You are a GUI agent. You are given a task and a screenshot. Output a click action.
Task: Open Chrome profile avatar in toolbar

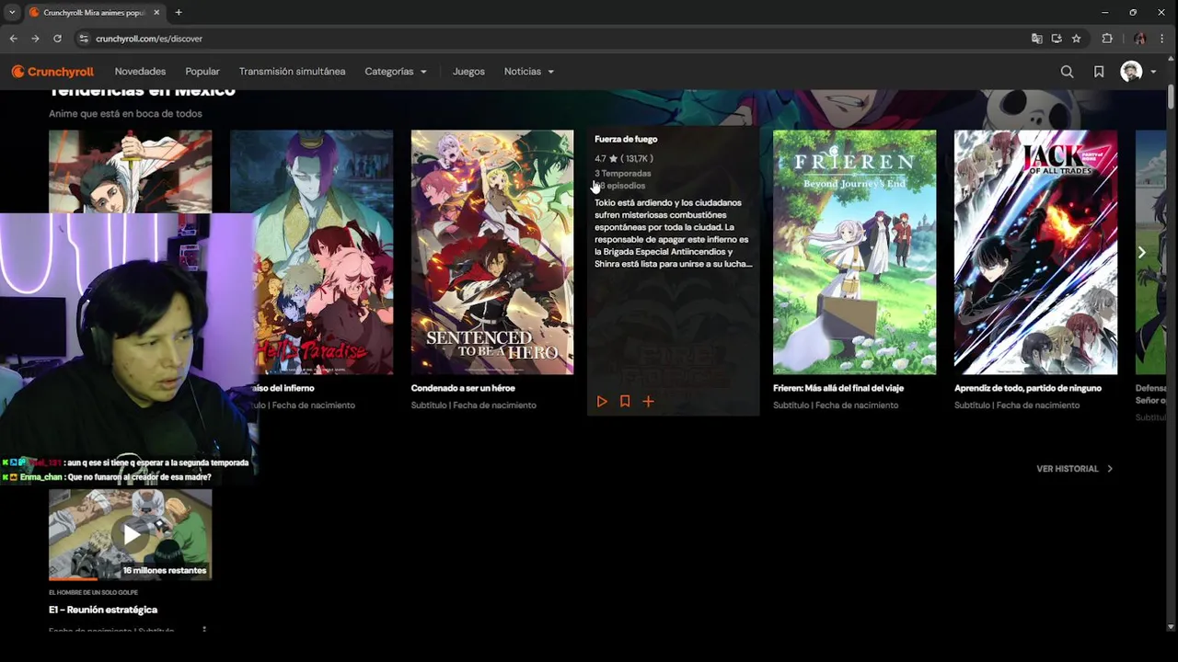[x=1139, y=39]
